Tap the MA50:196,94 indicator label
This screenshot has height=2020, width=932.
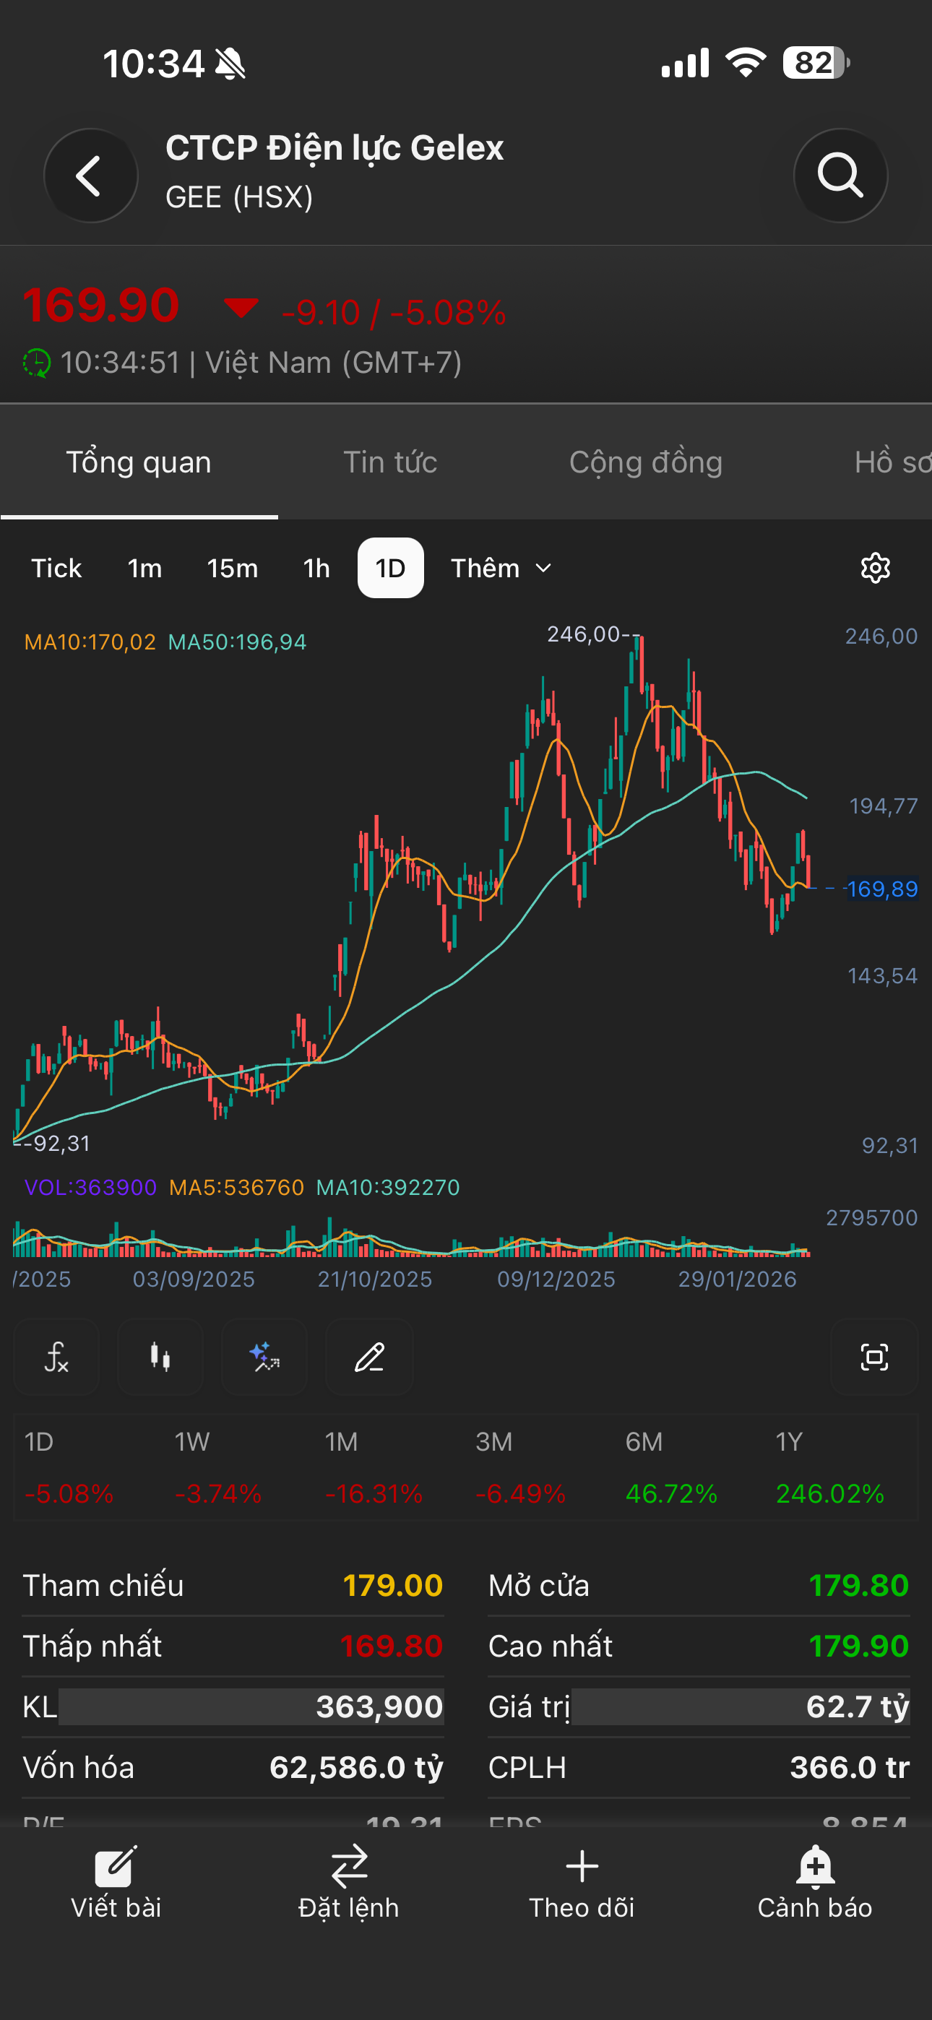(x=237, y=642)
